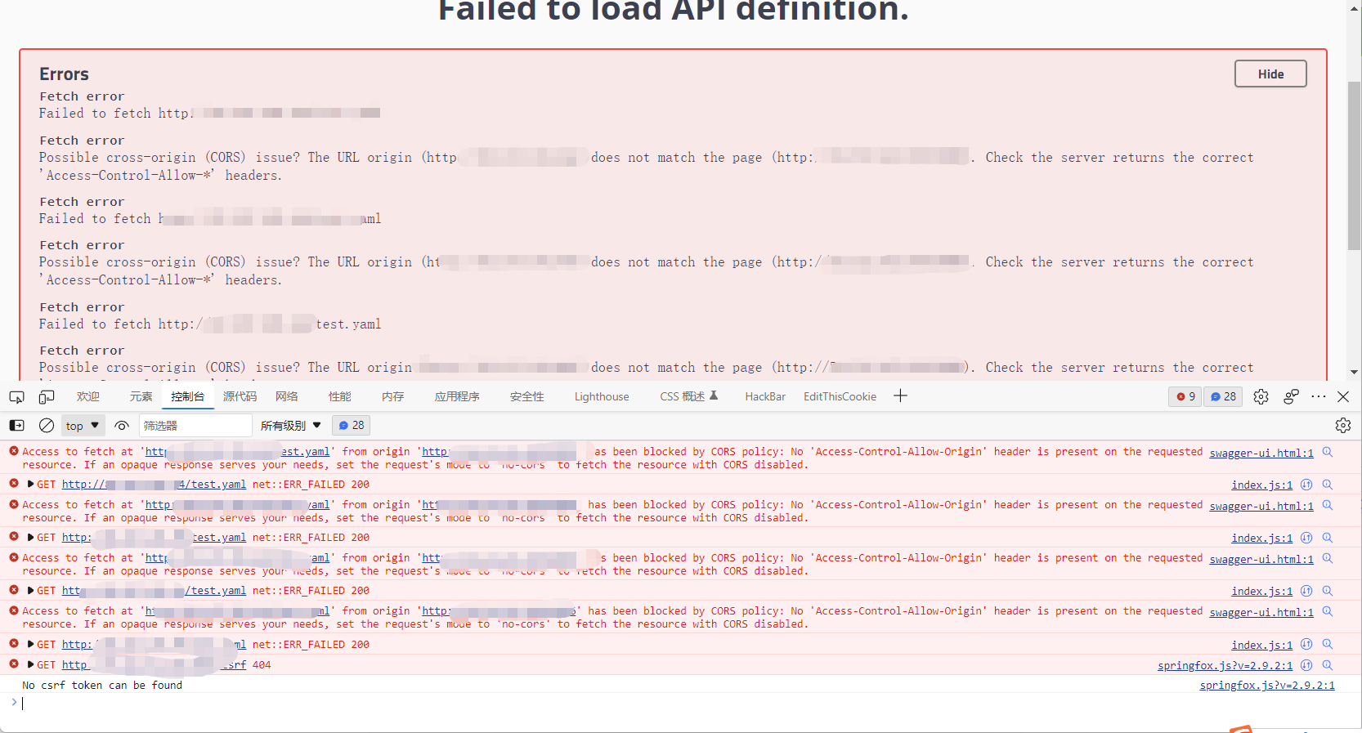This screenshot has height=733, width=1362.
Task: Toggle device emulation icon in DevTools
Action: [x=47, y=397]
